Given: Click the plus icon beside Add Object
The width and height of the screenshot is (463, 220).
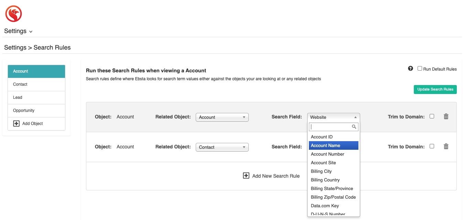Looking at the screenshot, I should click(x=16, y=124).
